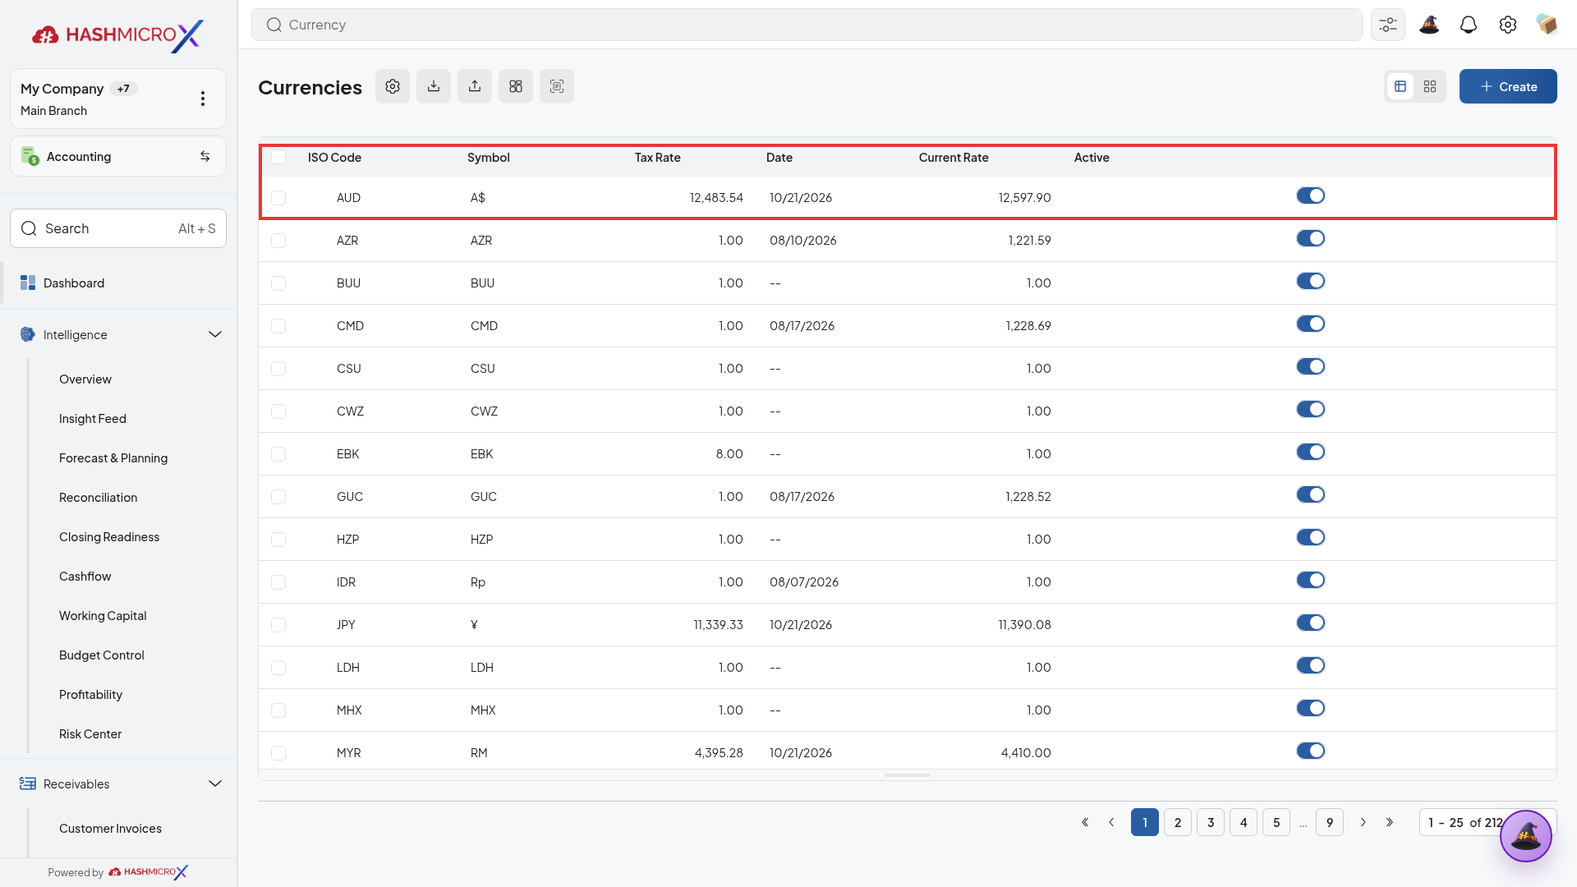Tick the select-all header checkbox

point(278,157)
